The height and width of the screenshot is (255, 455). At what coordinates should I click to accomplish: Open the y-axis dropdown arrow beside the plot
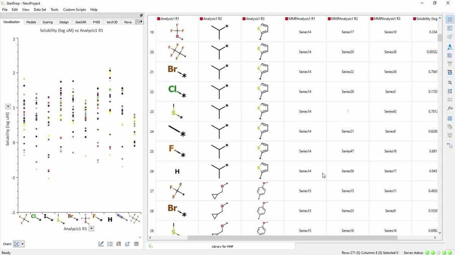(x=8, y=107)
